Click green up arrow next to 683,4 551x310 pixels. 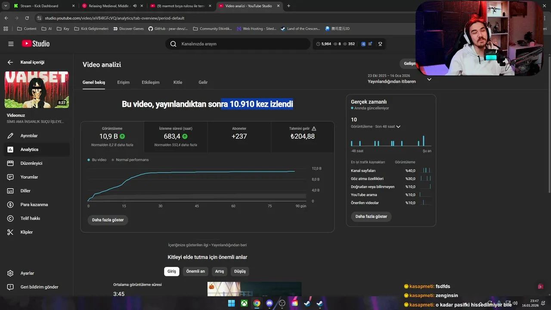pos(185,136)
